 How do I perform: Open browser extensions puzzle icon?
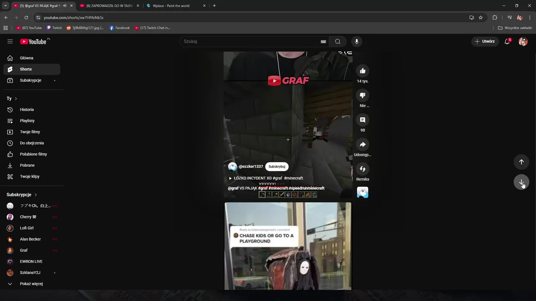tap(495, 18)
